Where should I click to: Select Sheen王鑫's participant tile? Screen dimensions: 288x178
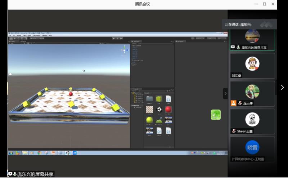click(x=252, y=121)
